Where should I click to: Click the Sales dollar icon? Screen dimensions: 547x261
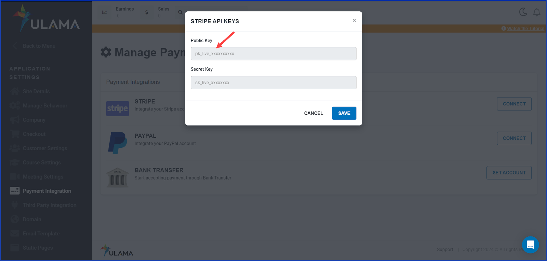(147, 12)
